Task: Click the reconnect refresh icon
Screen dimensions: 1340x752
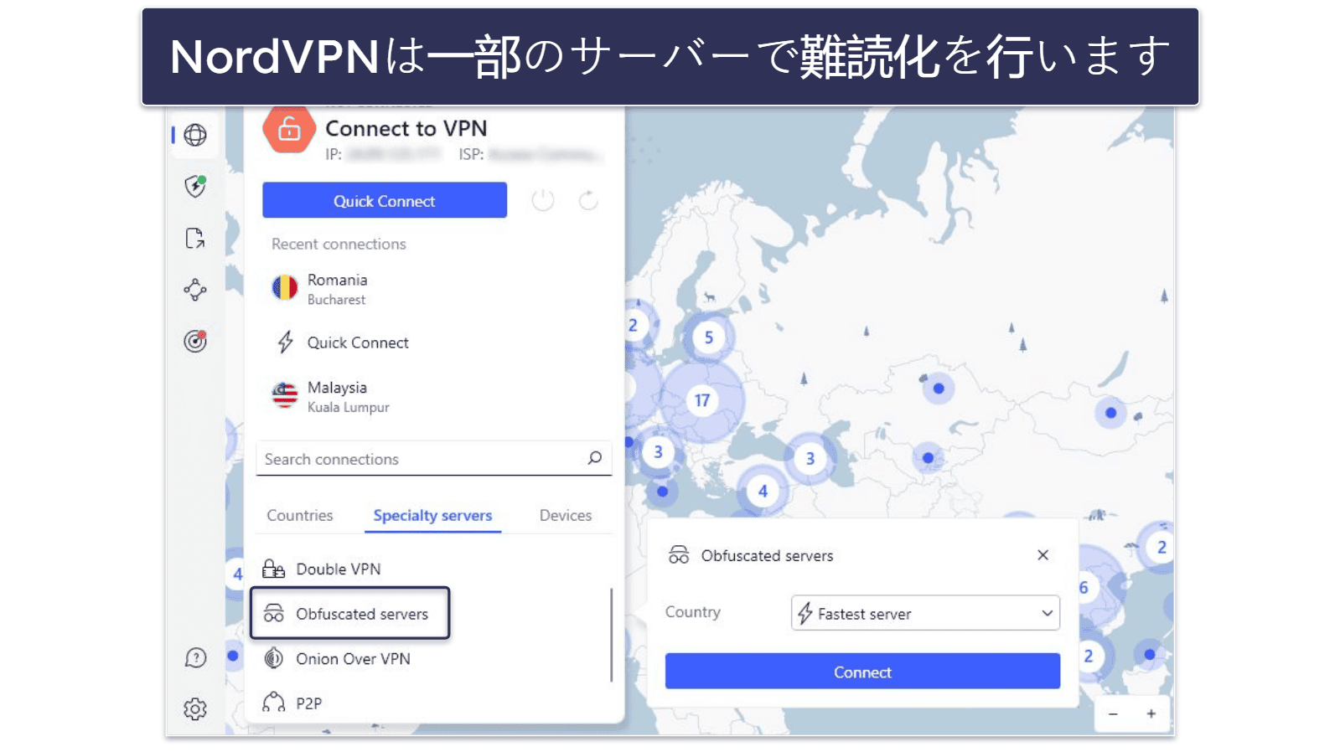Action: pos(588,200)
